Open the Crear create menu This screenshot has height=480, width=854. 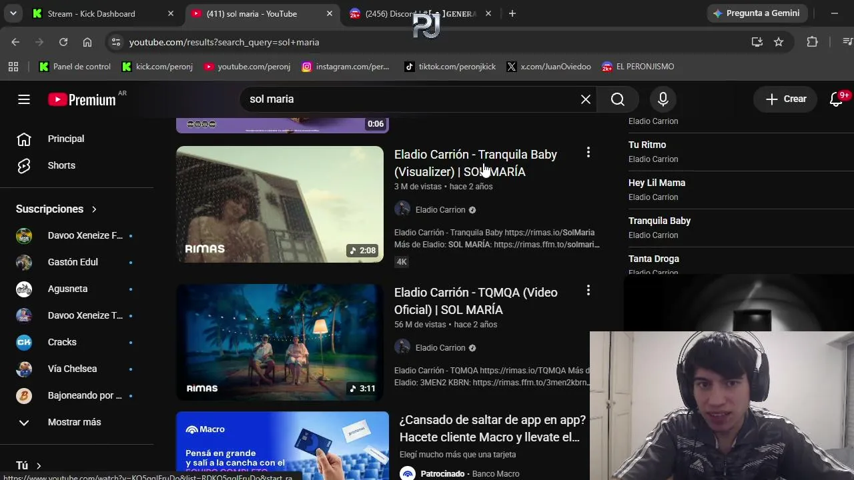coord(786,99)
